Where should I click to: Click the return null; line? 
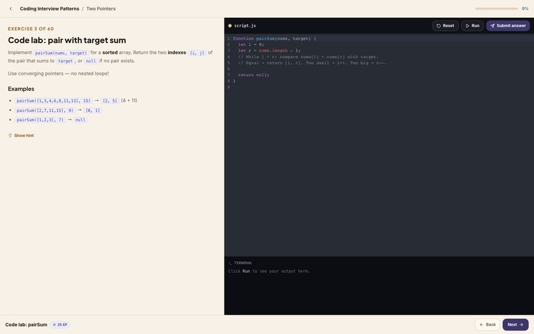tap(253, 75)
